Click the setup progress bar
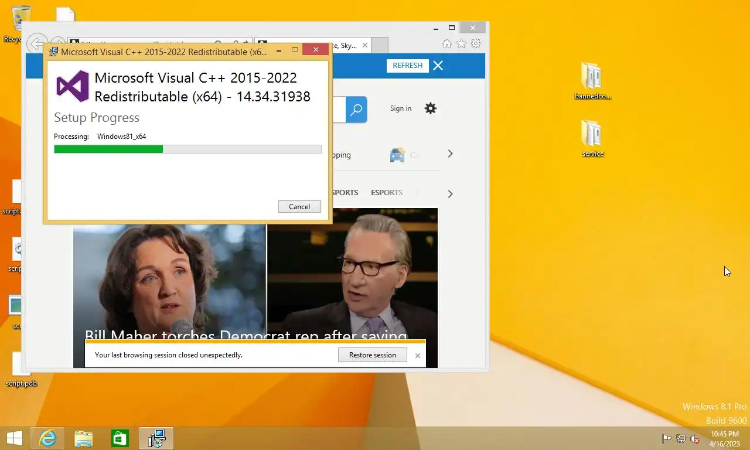750x450 pixels. coord(187,149)
